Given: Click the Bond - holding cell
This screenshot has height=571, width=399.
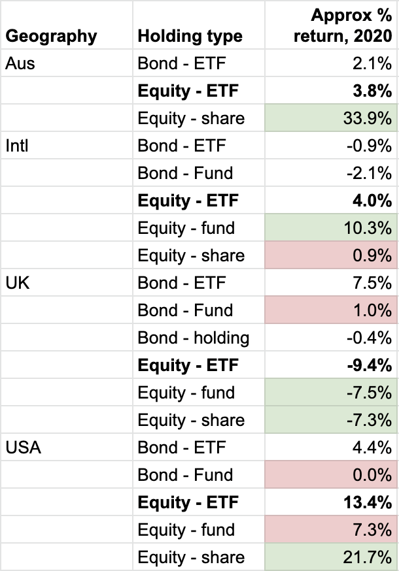Looking at the screenshot, I should (194, 338).
